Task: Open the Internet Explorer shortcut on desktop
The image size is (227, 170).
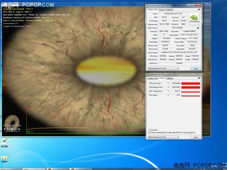Action: click(5, 141)
